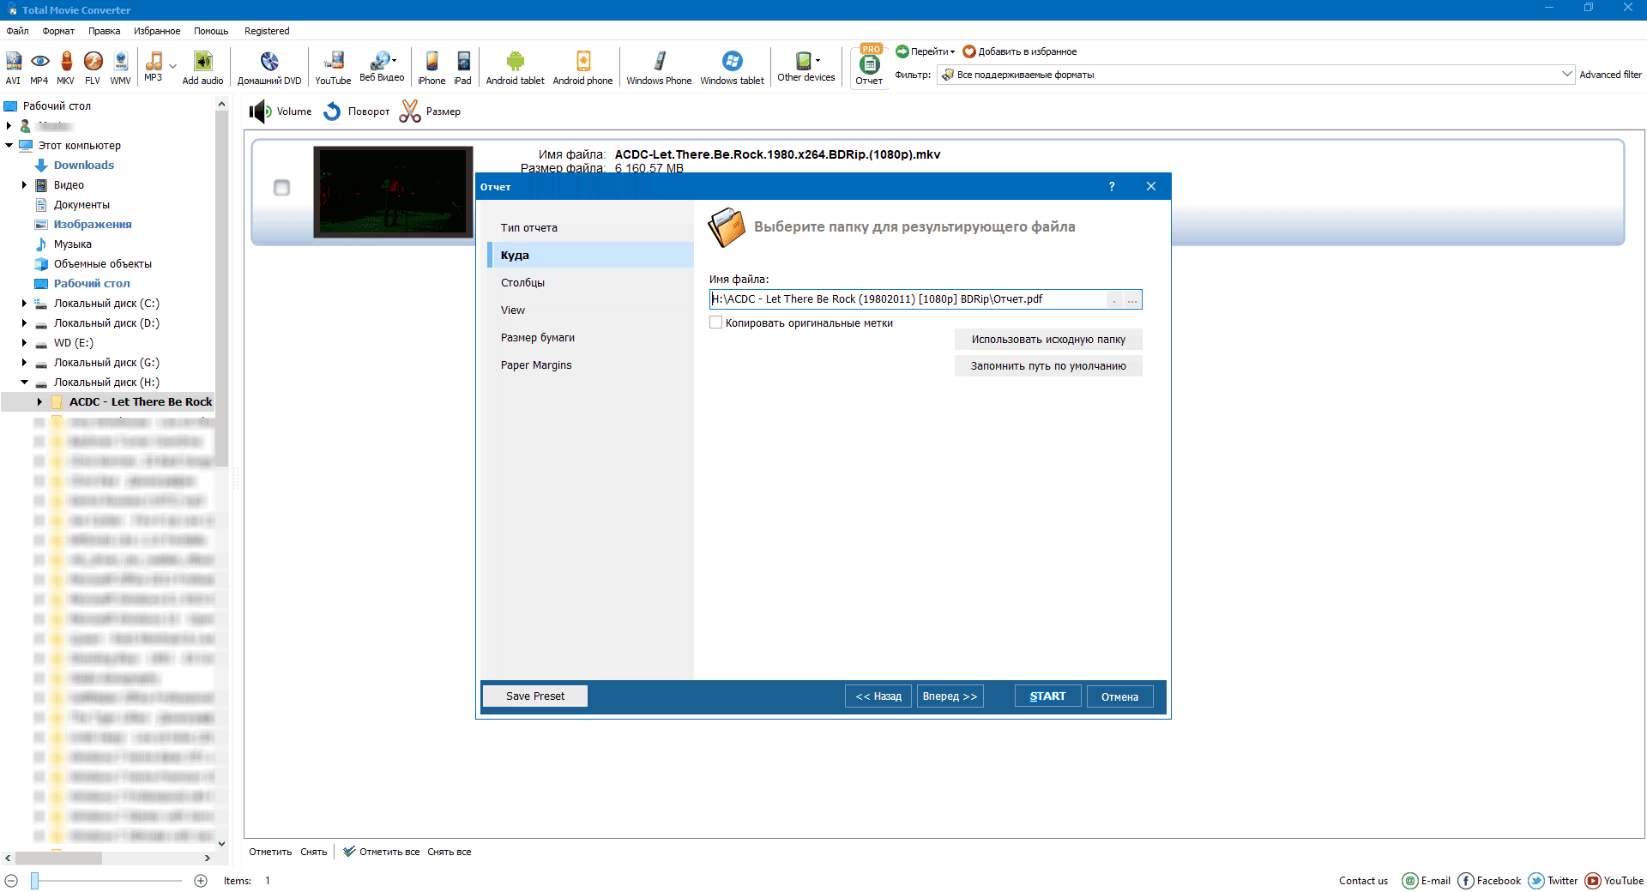Click the << Назад button
1647x892 pixels.
pyautogui.click(x=878, y=696)
